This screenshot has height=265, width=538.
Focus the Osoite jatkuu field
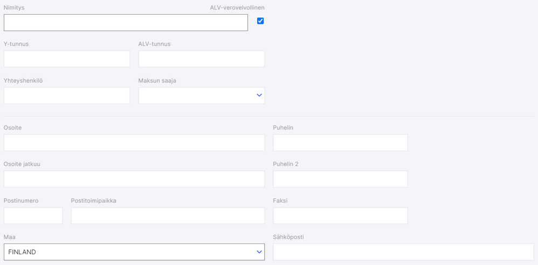(134, 179)
